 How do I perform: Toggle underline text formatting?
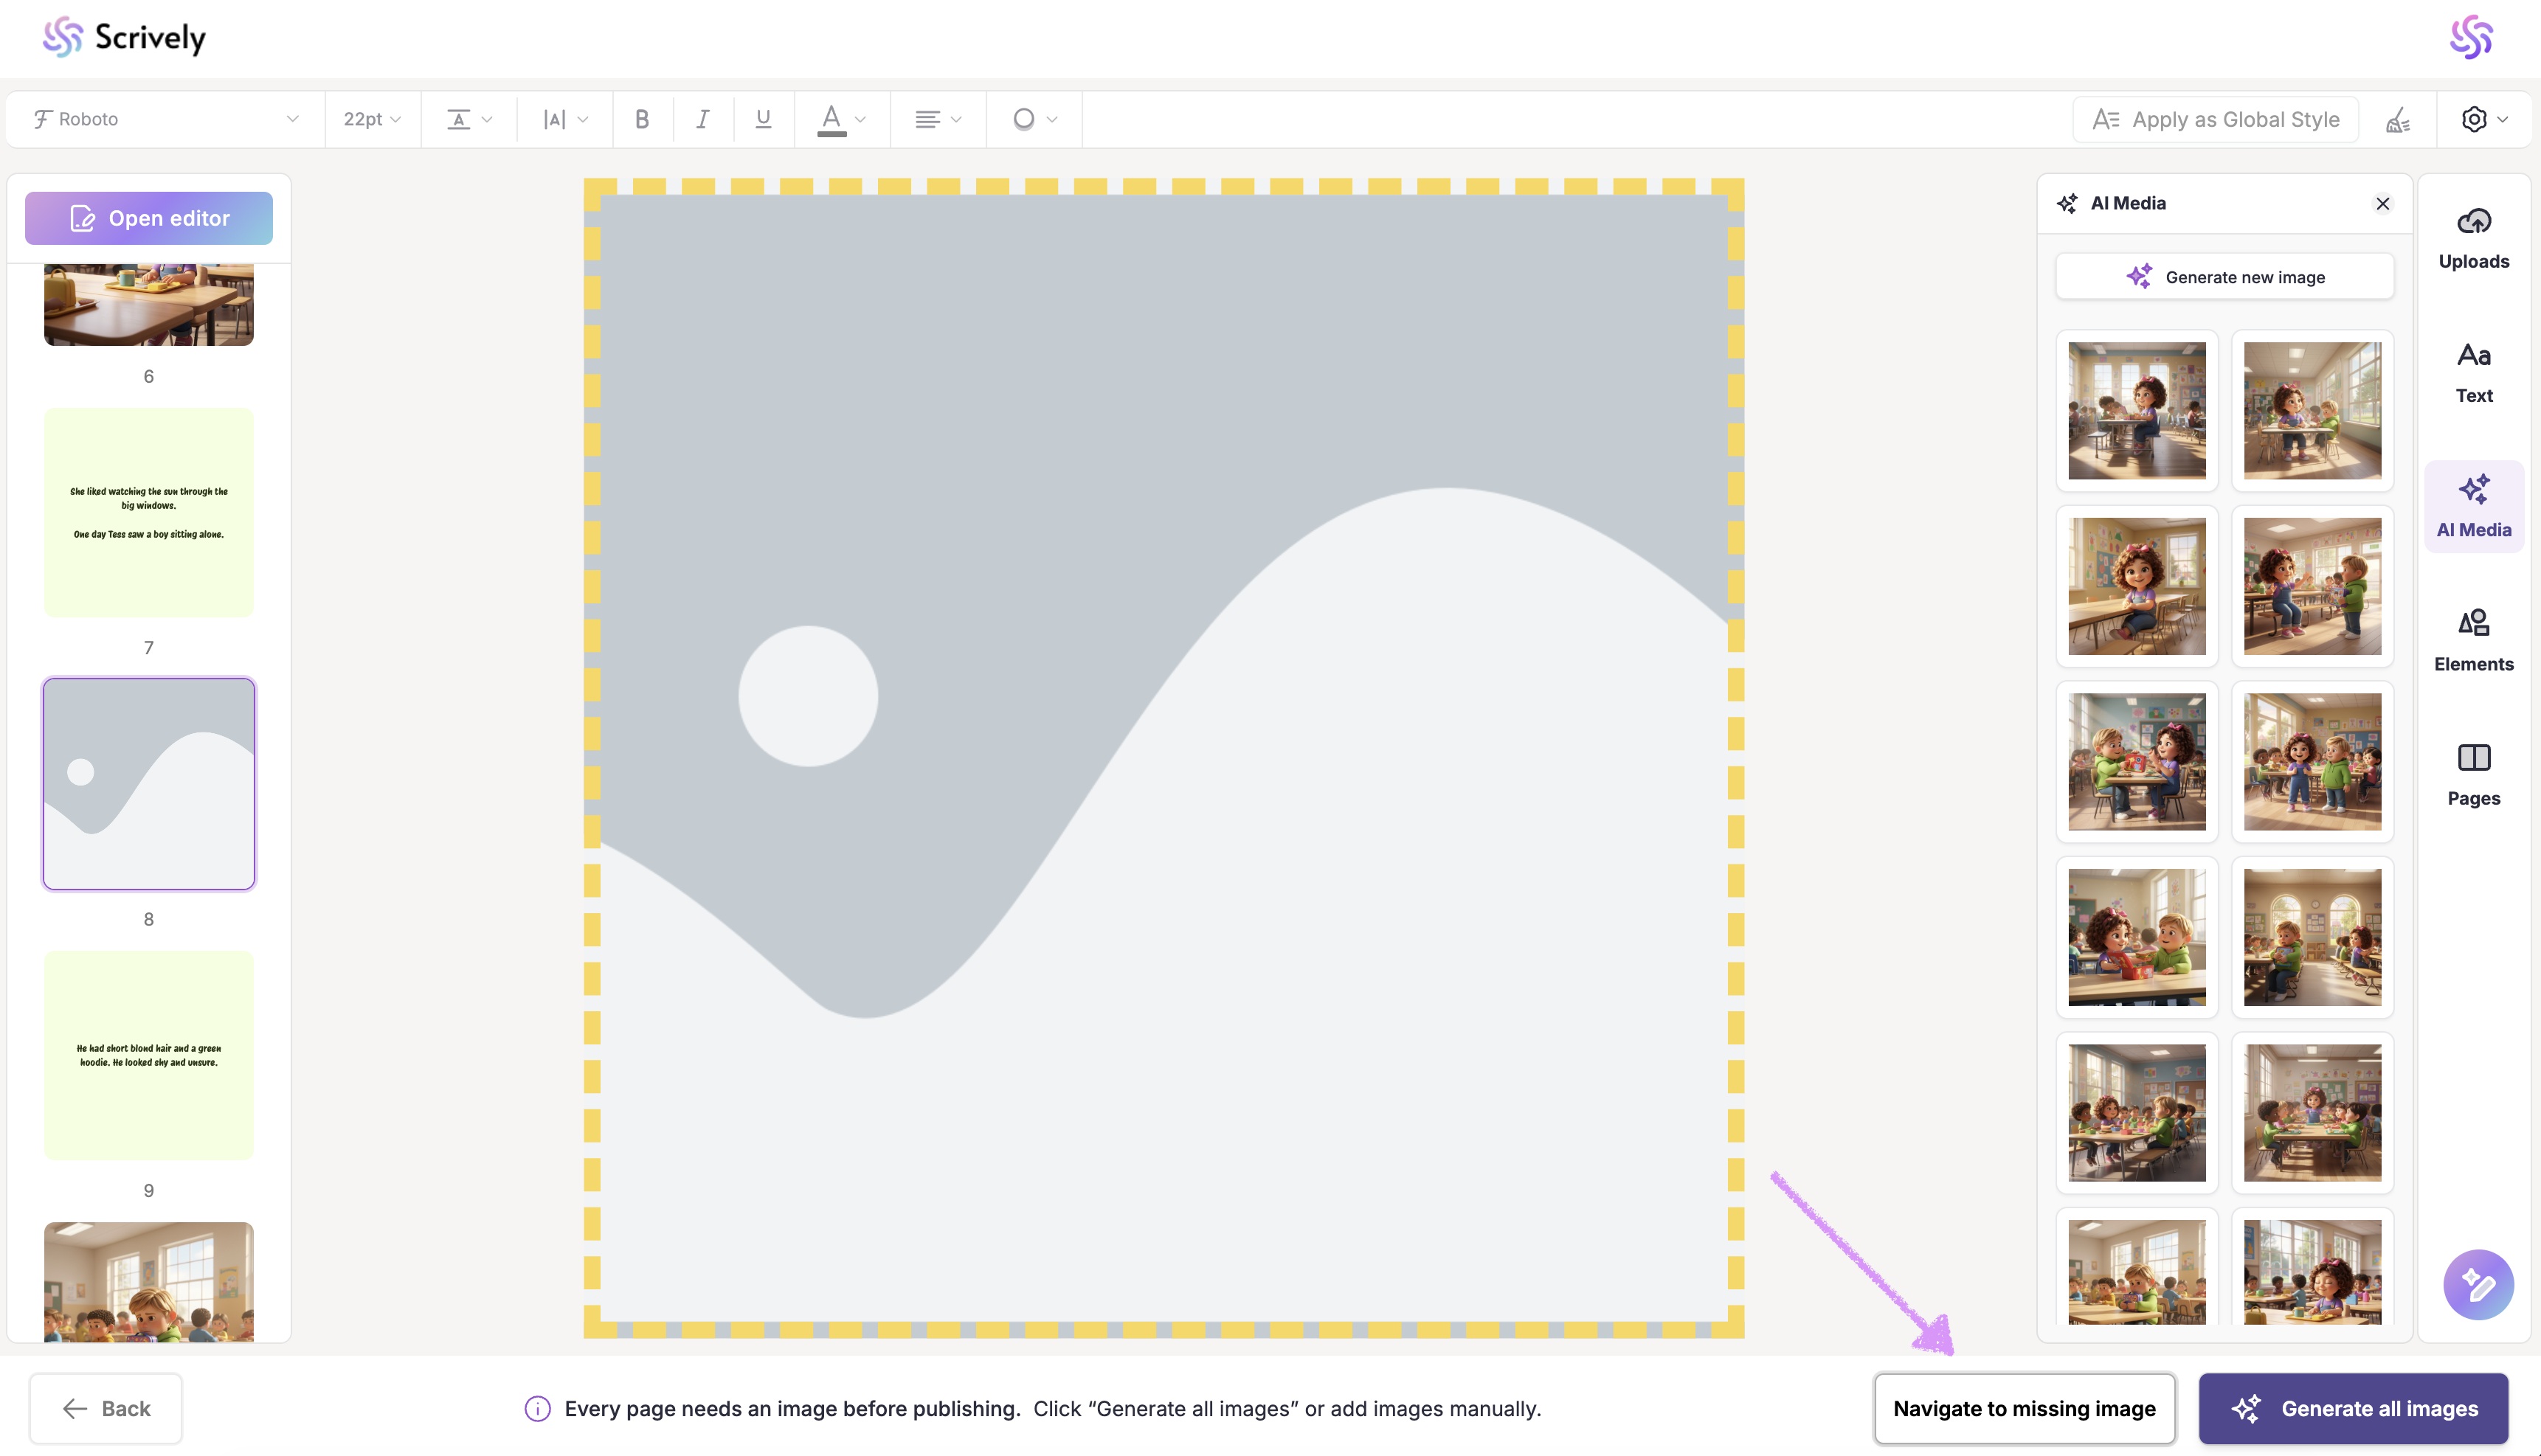763,119
